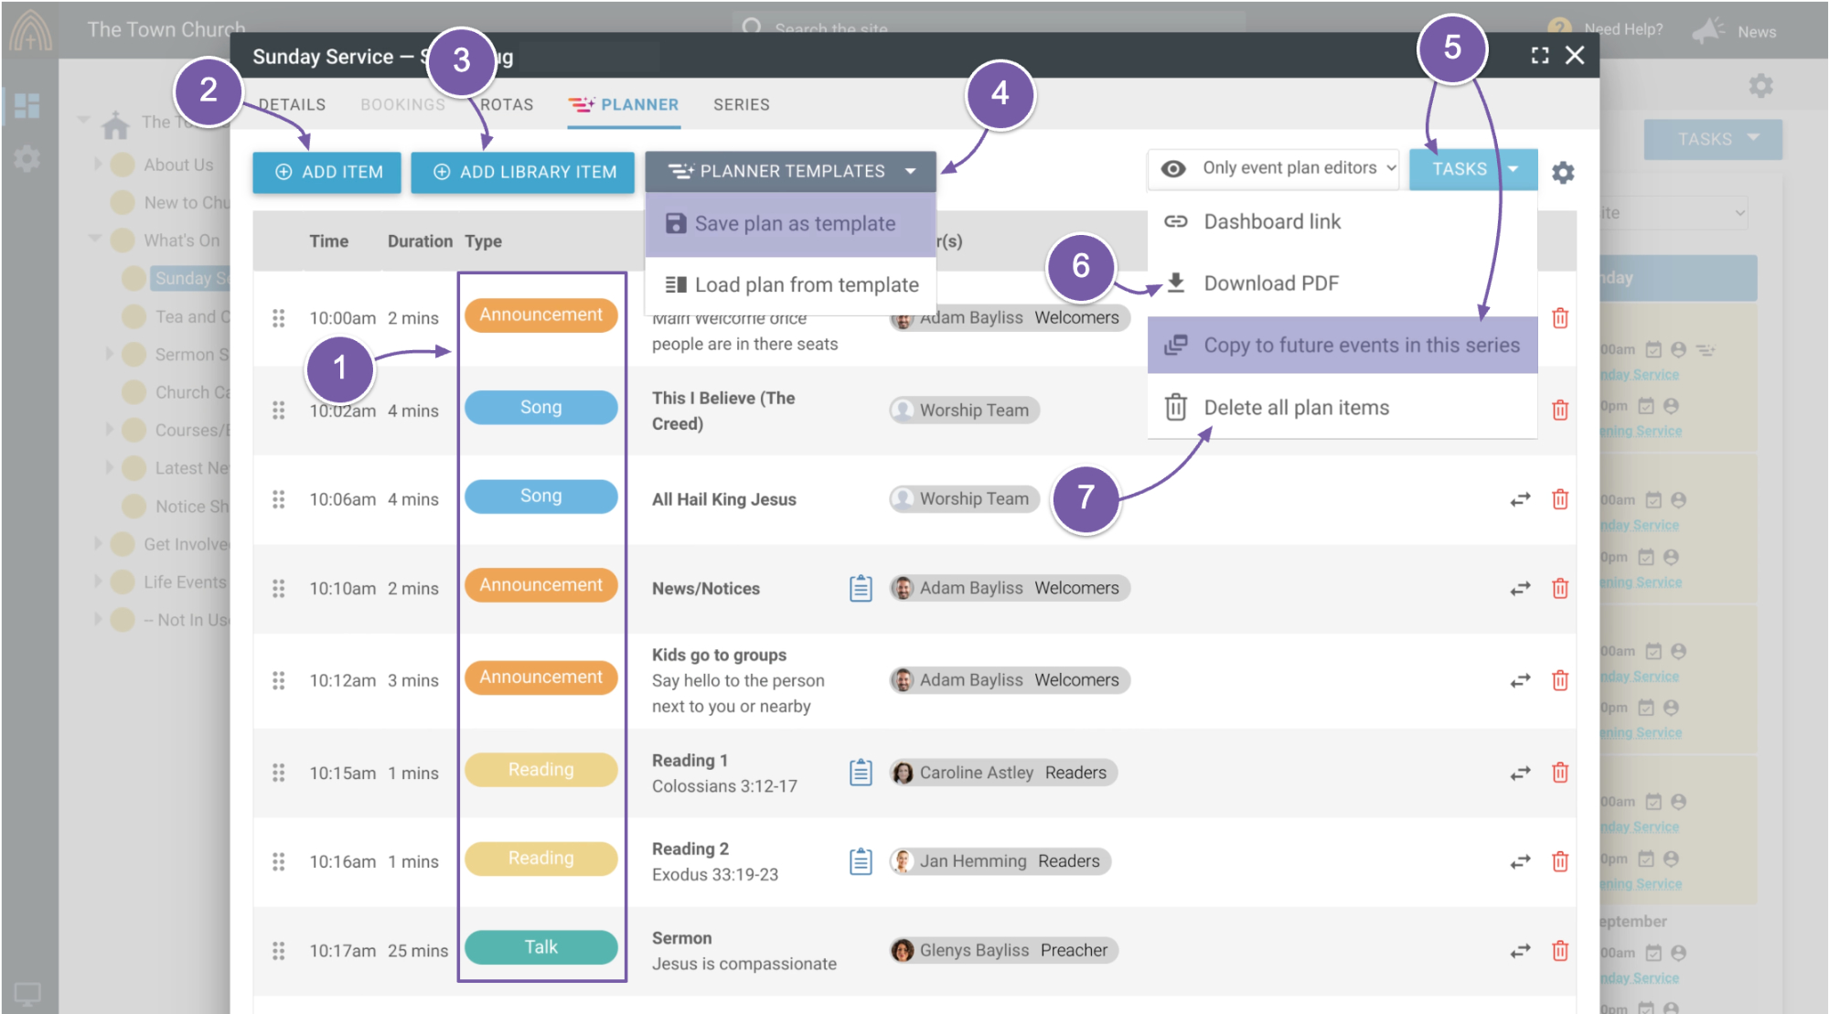Open the PLANNER TEMPLATES dropdown
The height and width of the screenshot is (1014, 1829).
click(x=790, y=171)
